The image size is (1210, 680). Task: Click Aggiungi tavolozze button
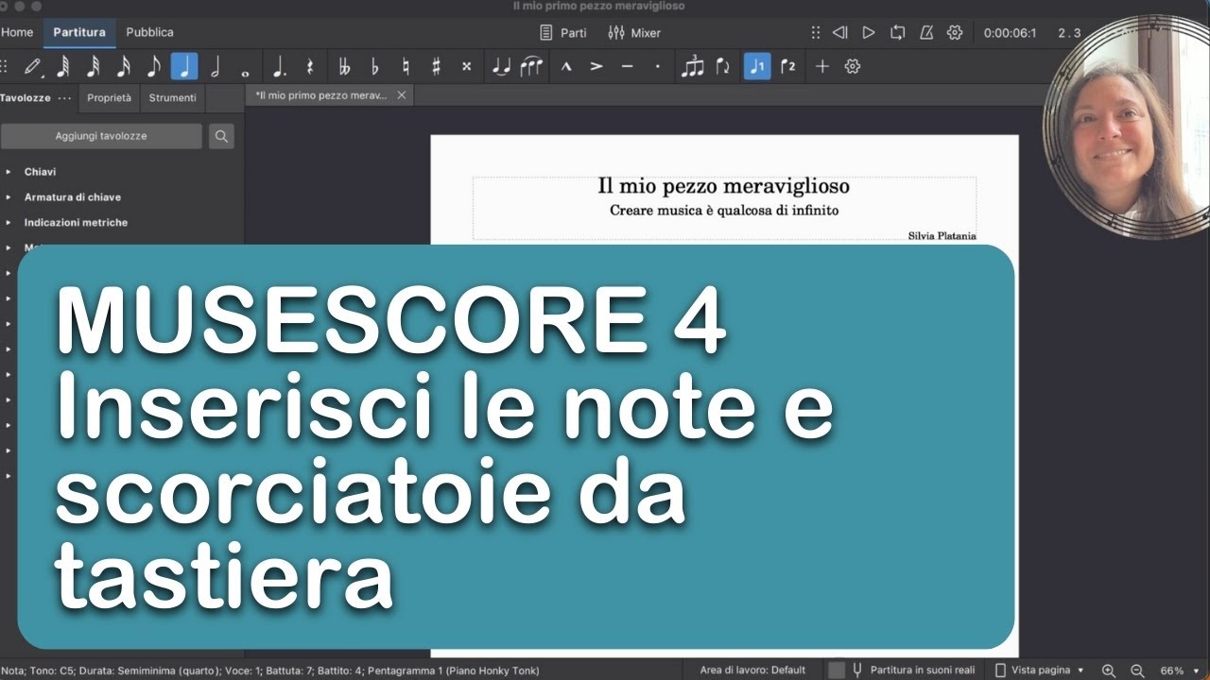tap(101, 136)
